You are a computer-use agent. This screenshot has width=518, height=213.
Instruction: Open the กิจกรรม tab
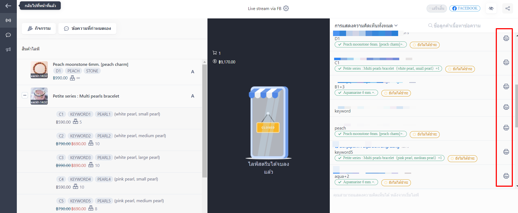click(39, 28)
